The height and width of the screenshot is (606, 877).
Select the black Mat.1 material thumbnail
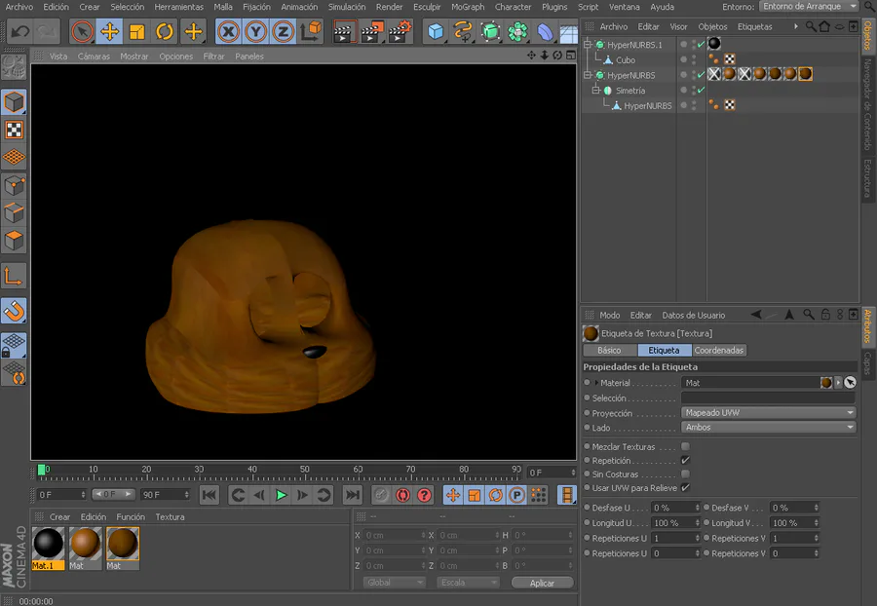pos(49,544)
